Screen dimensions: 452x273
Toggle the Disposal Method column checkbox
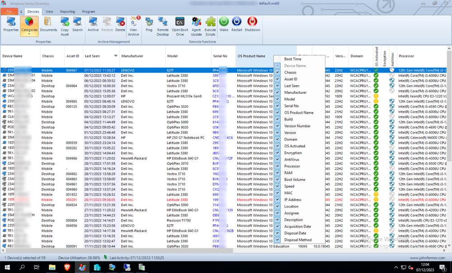(278, 240)
